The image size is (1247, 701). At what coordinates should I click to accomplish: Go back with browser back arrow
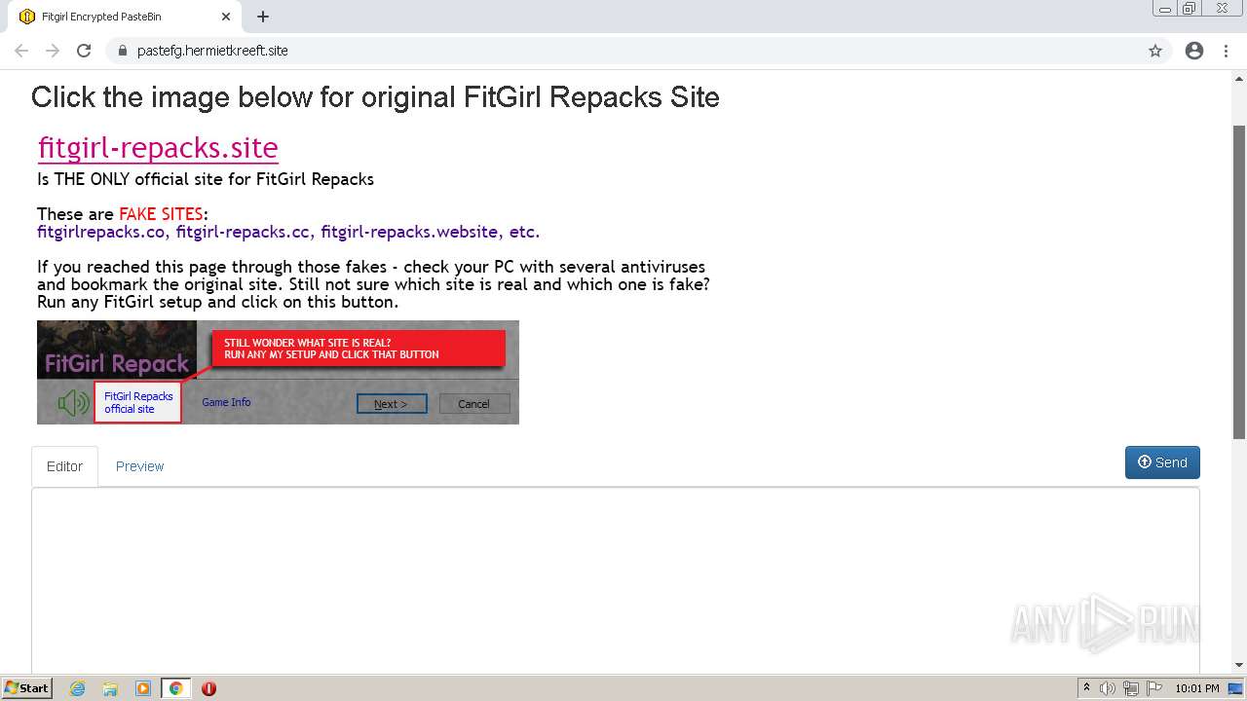click(x=21, y=51)
